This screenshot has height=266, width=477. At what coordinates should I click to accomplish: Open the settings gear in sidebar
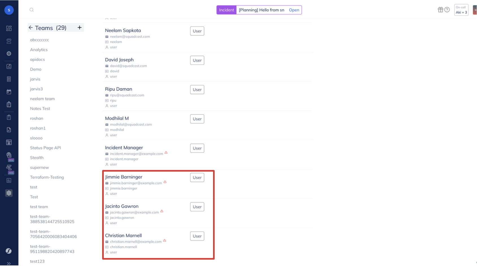pyautogui.click(x=9, y=193)
